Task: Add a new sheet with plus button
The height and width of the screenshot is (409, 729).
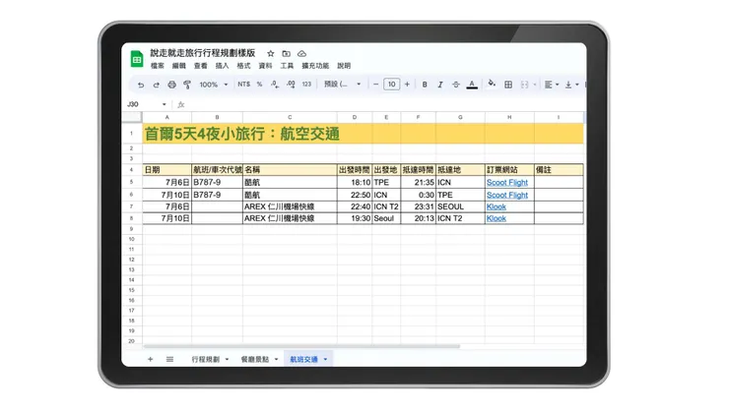Action: (150, 359)
